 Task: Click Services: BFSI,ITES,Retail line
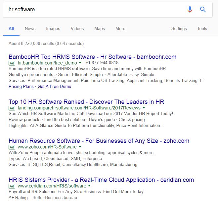coord(73,165)
